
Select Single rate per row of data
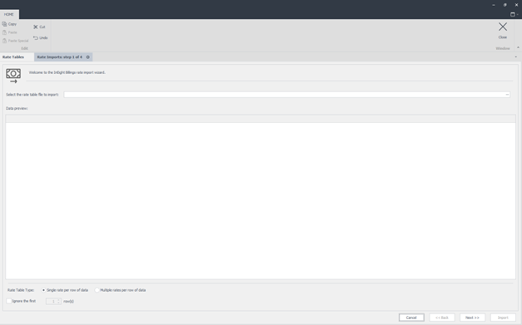(43, 290)
